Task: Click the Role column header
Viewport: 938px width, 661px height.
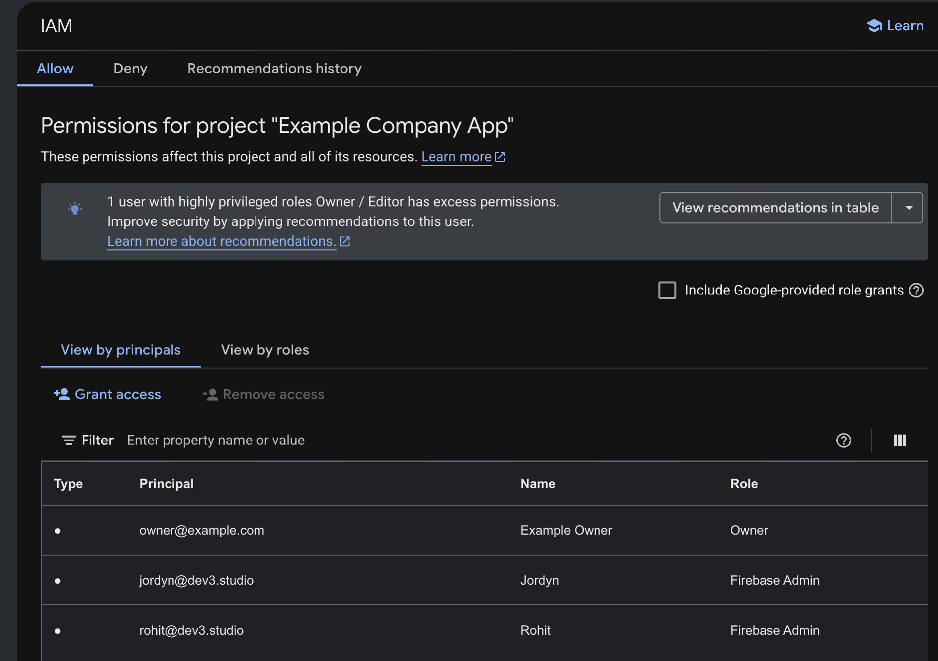Action: (x=744, y=484)
